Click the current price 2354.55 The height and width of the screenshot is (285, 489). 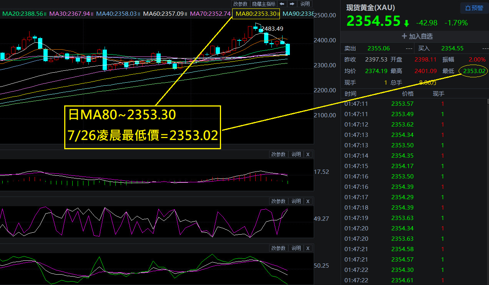pos(374,22)
